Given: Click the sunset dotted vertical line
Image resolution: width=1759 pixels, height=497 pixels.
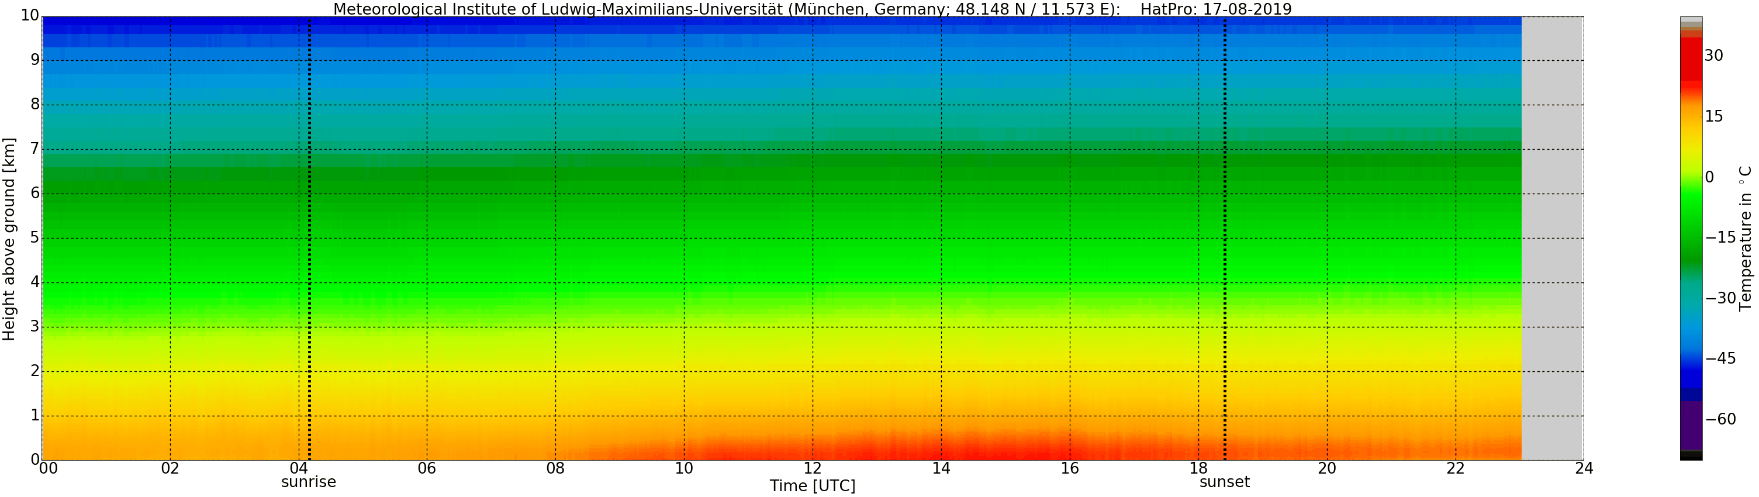Looking at the screenshot, I should coord(1224,239).
